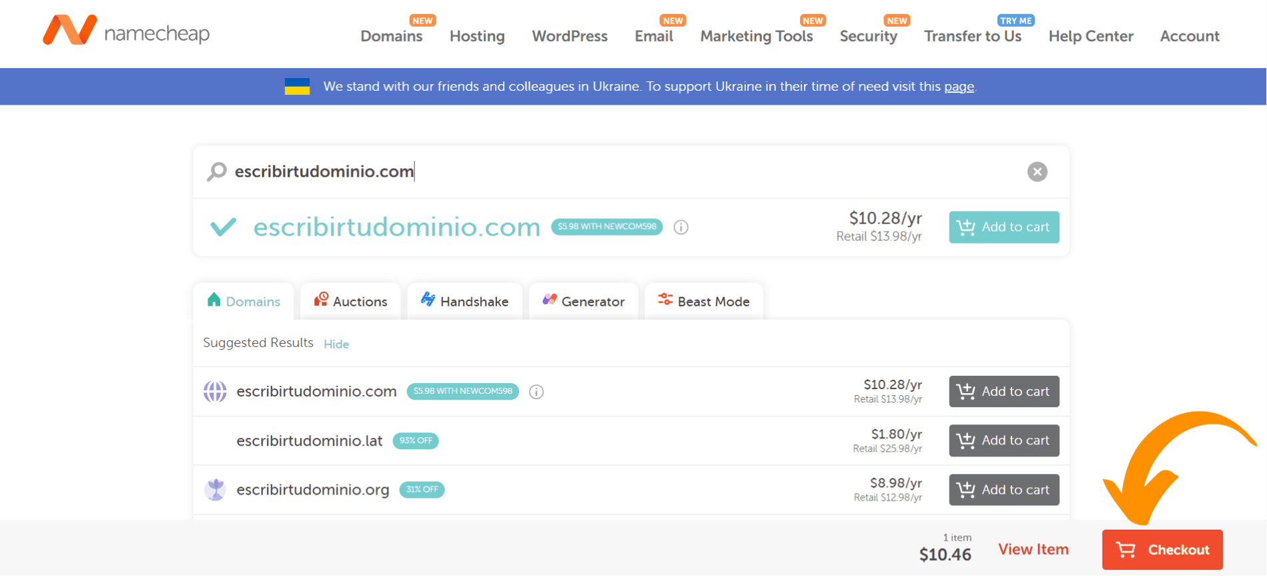Click the Ukraine flag icon in banner
Viewport: 1267px width, 576px height.
297,87
